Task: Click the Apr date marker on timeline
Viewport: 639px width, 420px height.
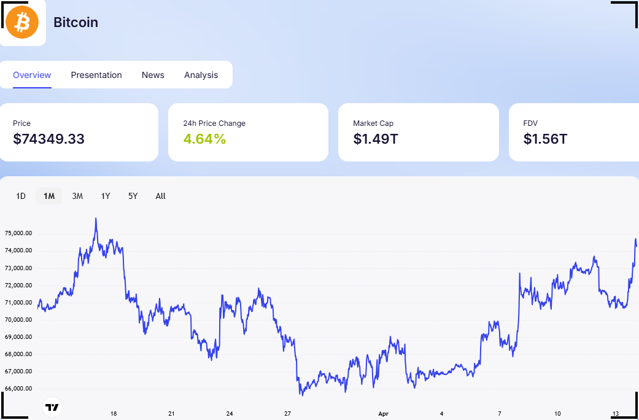Action: point(384,414)
